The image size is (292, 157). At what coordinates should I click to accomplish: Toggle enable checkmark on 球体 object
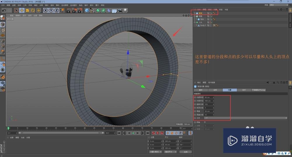tap(211, 19)
